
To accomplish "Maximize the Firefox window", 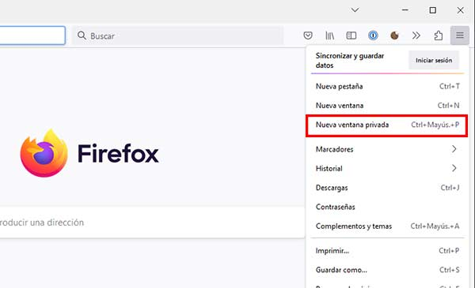I will (432, 10).
